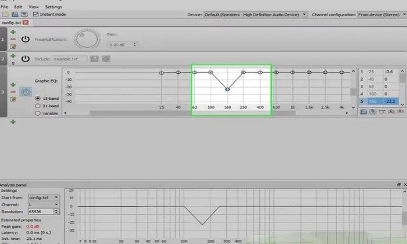Click the Resolution spinner arrows
The height and width of the screenshot is (244, 407).
(x=56, y=211)
